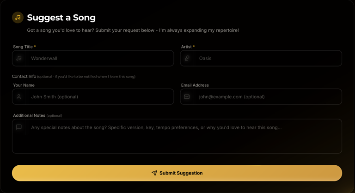Screen dimensions: 355x193
Task: Click the paper plane icon on Submit button
Action: [154, 173]
